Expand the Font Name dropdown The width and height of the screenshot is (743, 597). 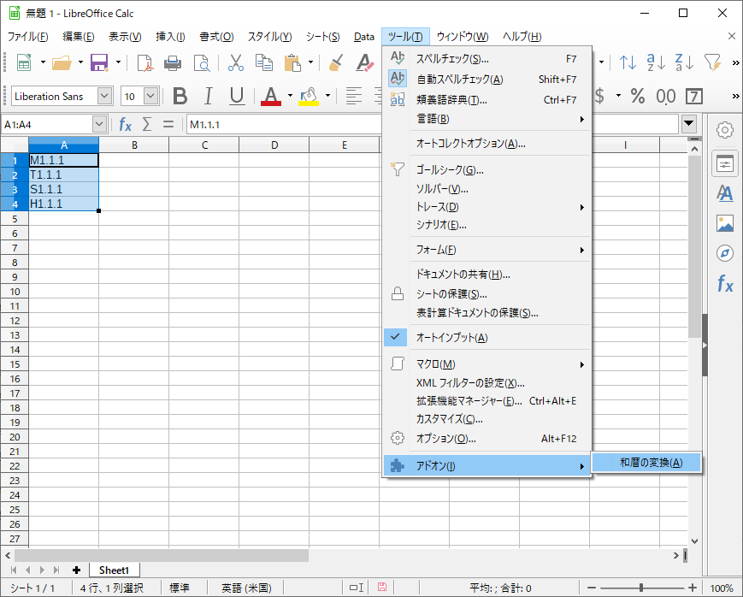[104, 97]
